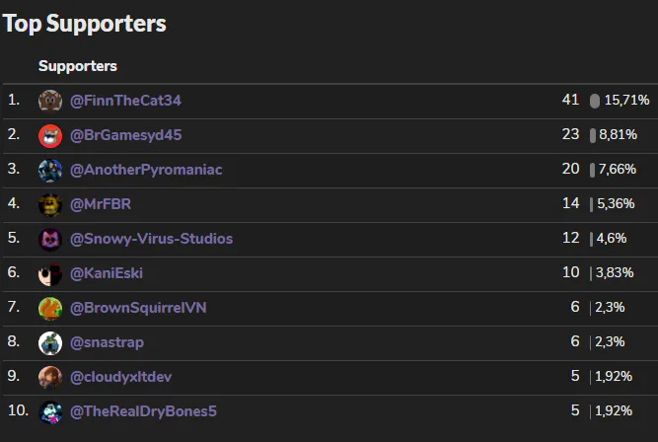The height and width of the screenshot is (442, 658).
Task: Visit @BrownSquirrelVN's profile link
Action: click(x=138, y=308)
